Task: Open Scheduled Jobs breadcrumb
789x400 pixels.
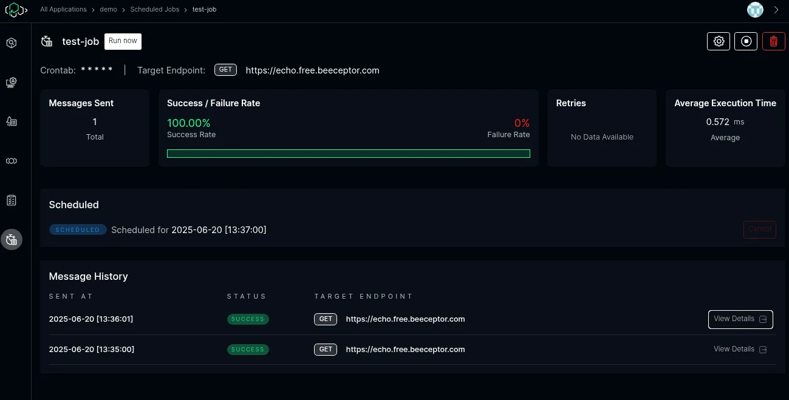Action: 154,10
